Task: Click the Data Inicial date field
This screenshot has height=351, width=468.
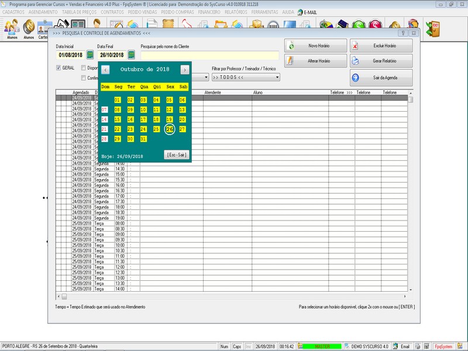Action: click(70, 55)
